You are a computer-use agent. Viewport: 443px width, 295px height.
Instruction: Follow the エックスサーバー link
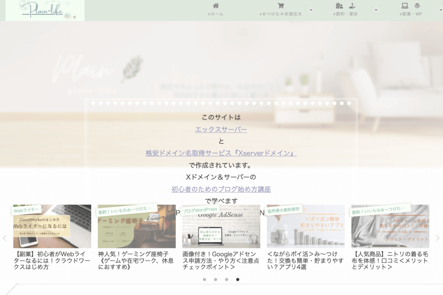(x=221, y=129)
